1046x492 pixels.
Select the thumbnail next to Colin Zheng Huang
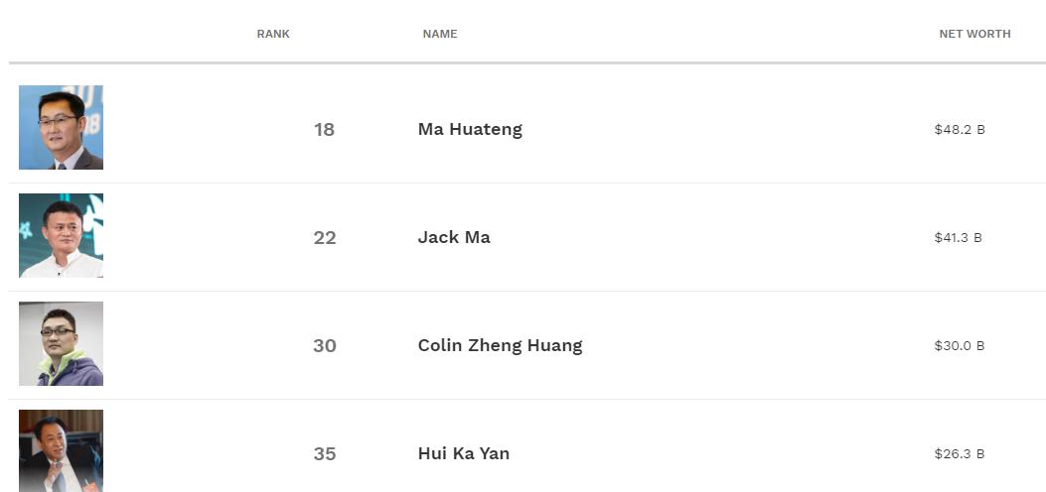tap(61, 344)
